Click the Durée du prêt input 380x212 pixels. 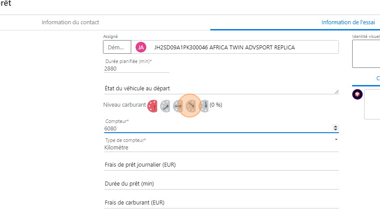point(220,184)
